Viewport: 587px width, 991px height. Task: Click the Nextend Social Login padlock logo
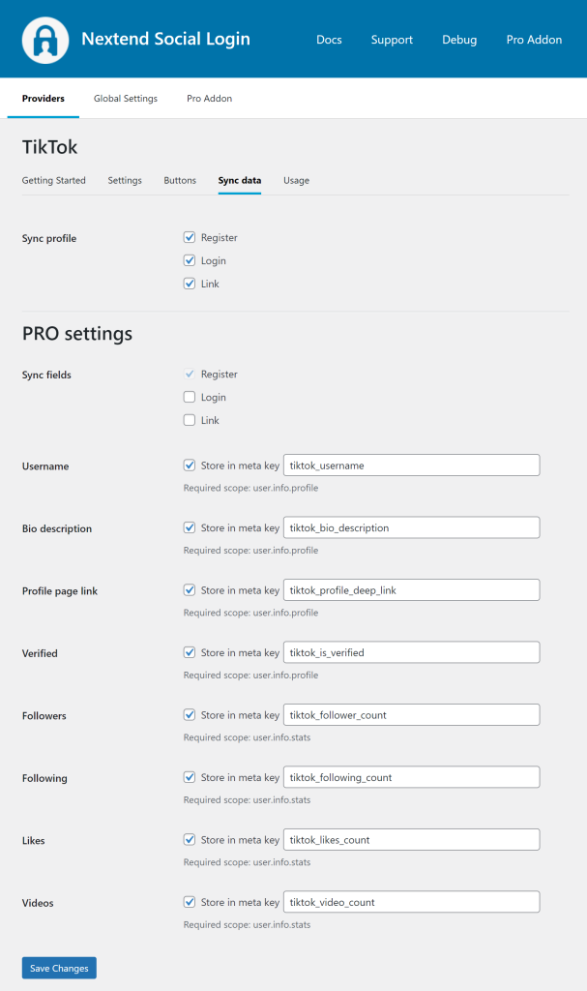point(45,40)
